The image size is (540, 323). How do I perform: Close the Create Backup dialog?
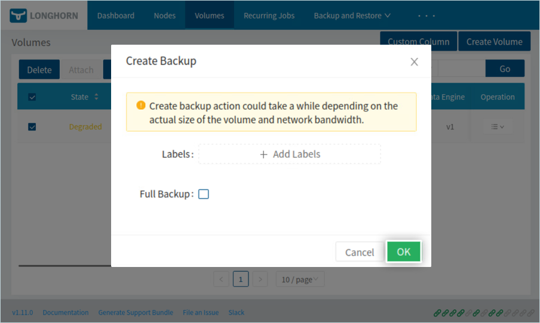click(414, 62)
